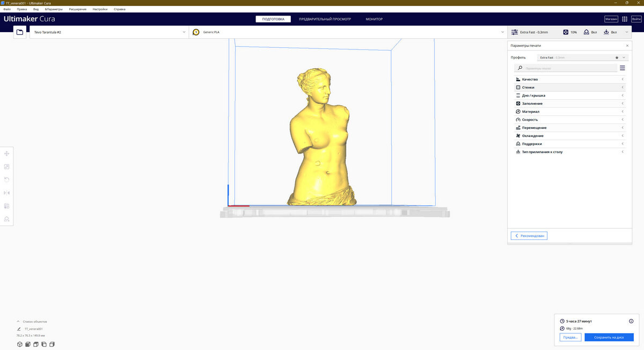Click the Рекомендован button

tap(529, 236)
